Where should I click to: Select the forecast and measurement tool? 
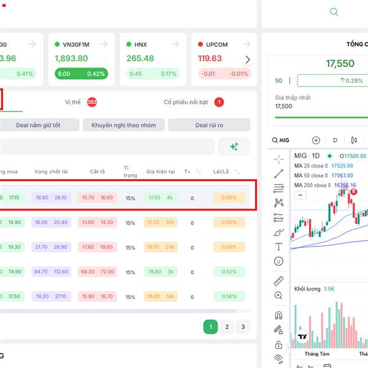(278, 218)
